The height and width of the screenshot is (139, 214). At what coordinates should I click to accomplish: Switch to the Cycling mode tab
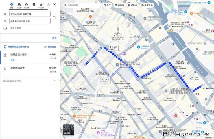click(x=49, y=5)
